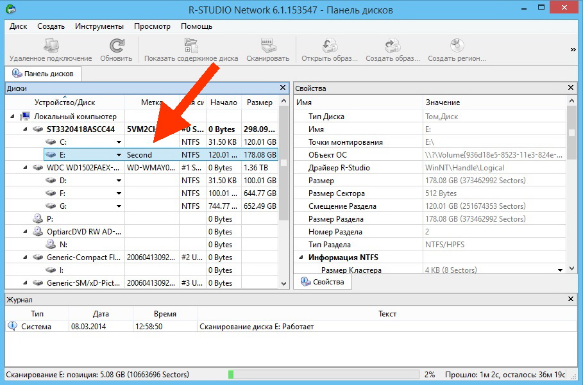Click the Сканировать toolbar icon
Image resolution: width=583 pixels, height=385 pixels.
pyautogui.click(x=268, y=46)
